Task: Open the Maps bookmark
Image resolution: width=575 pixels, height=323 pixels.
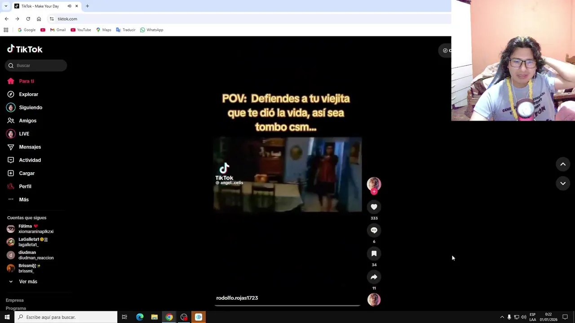Action: coord(103,30)
